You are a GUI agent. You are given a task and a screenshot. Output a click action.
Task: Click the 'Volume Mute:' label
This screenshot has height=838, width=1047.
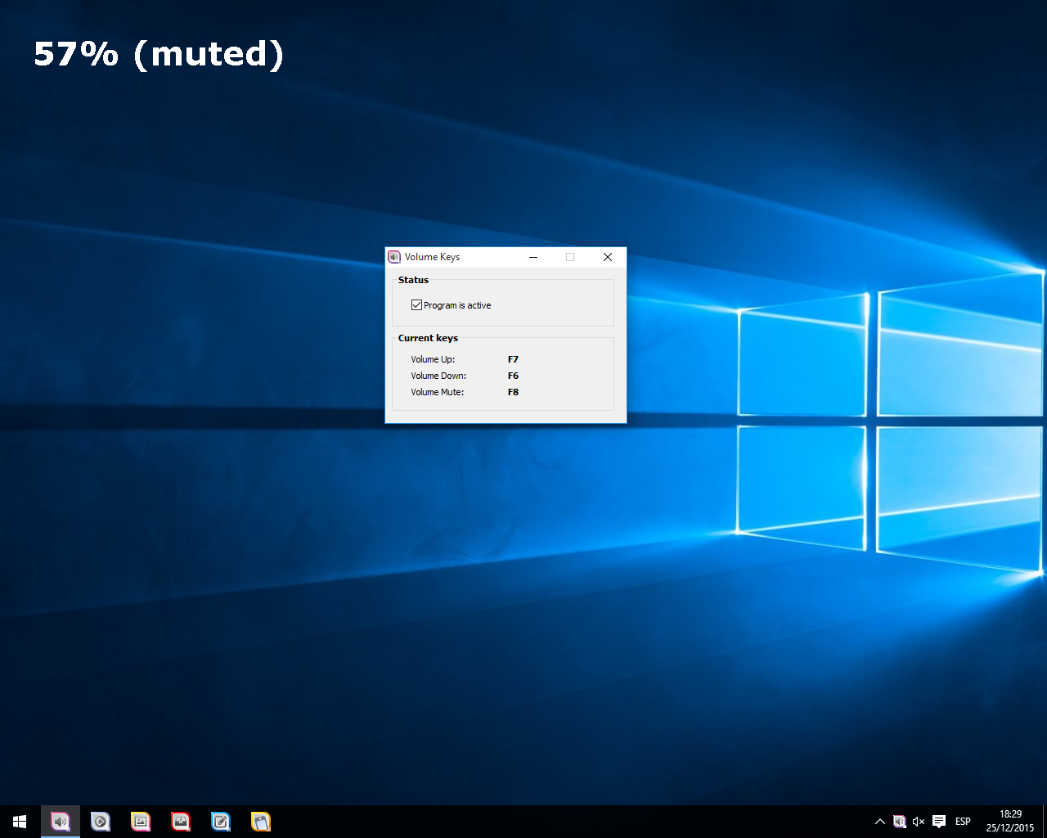point(437,392)
